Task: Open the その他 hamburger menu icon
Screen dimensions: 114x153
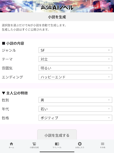Action: (103, 144)
